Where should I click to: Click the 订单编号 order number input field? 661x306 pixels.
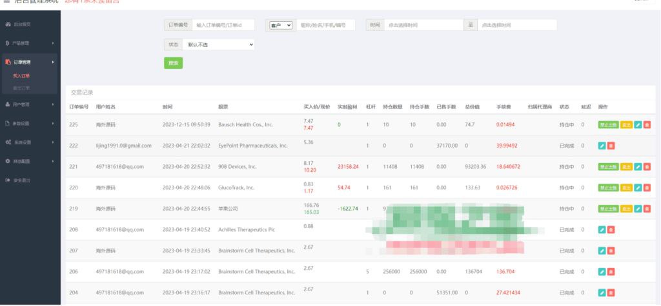point(223,25)
